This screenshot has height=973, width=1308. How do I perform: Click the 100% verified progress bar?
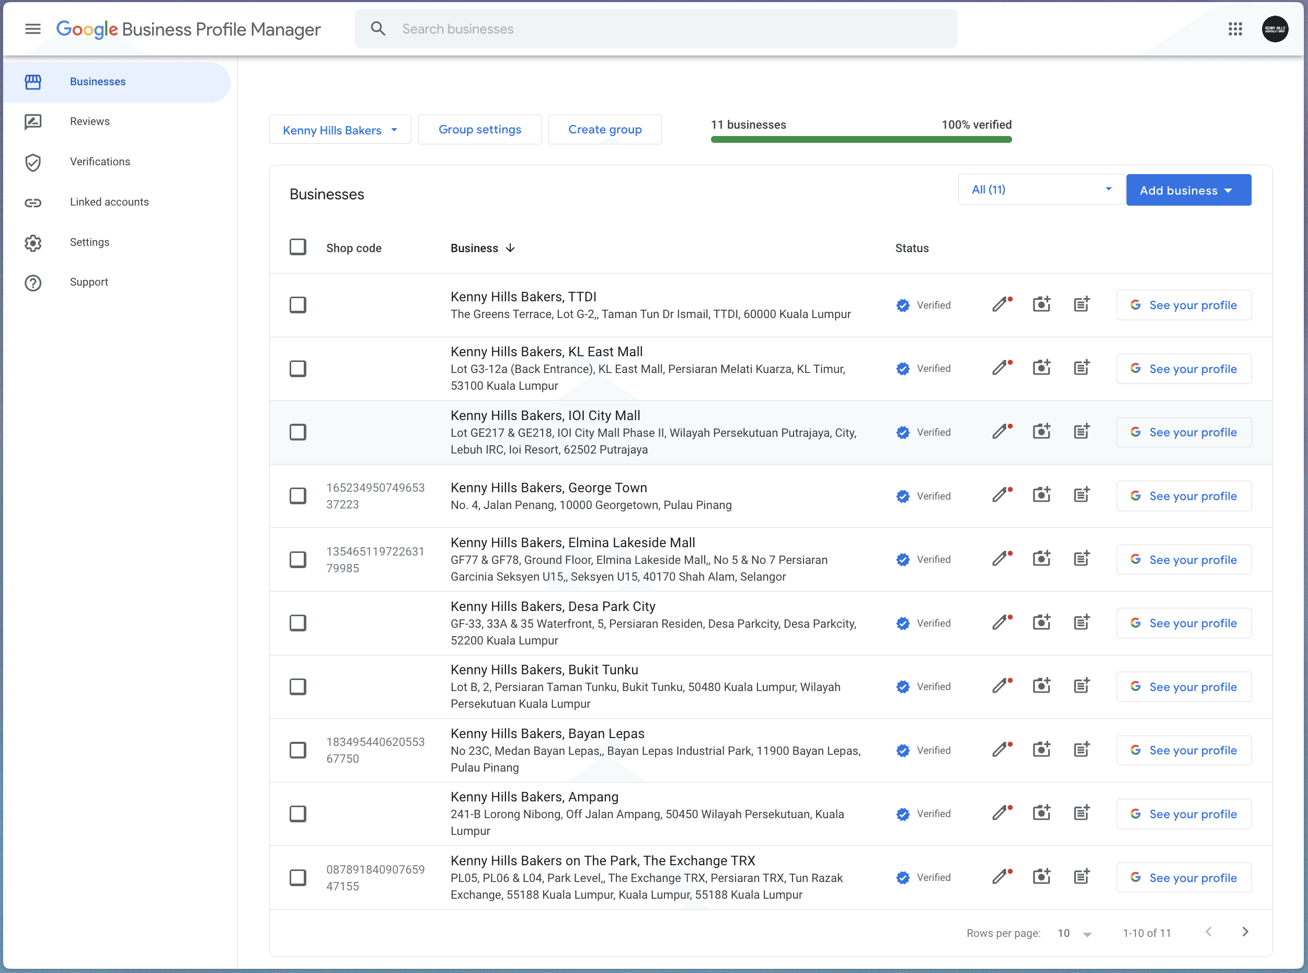860,139
